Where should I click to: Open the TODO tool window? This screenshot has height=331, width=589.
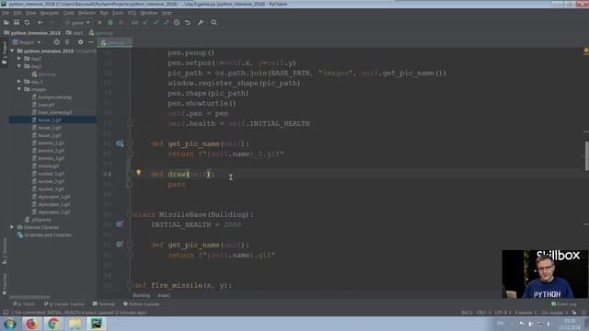point(24,304)
